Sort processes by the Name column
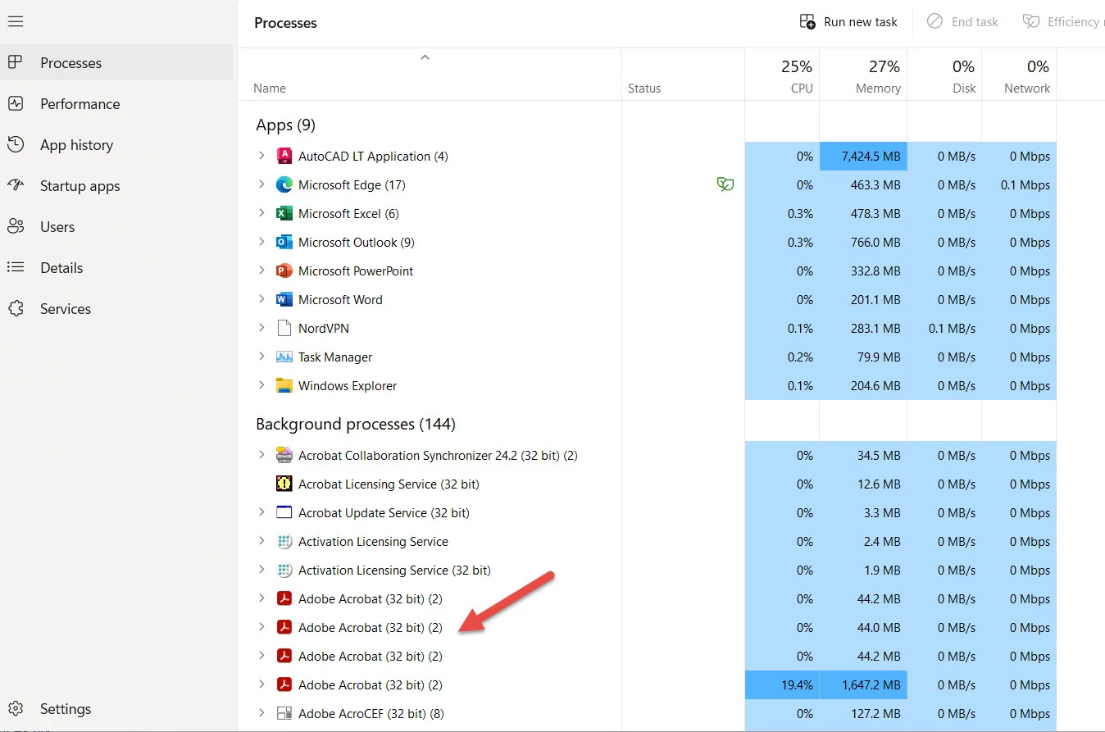Image resolution: width=1105 pixels, height=732 pixels. tap(430, 75)
